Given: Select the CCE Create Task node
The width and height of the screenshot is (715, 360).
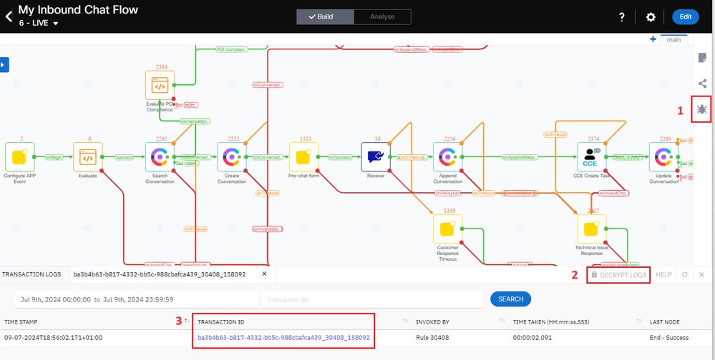Looking at the screenshot, I should pyautogui.click(x=591, y=157).
